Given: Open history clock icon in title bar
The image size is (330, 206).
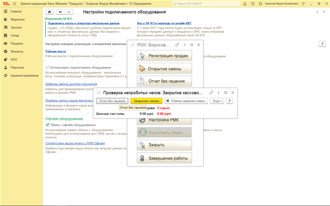Looking at the screenshot, I should pyautogui.click(x=253, y=4).
